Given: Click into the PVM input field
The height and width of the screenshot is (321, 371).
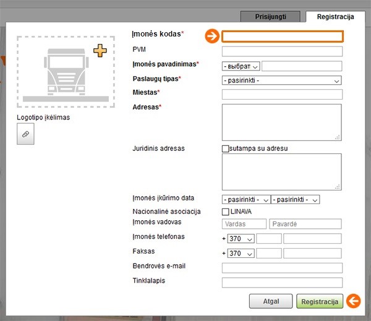Looking at the screenshot, I should pos(282,51).
